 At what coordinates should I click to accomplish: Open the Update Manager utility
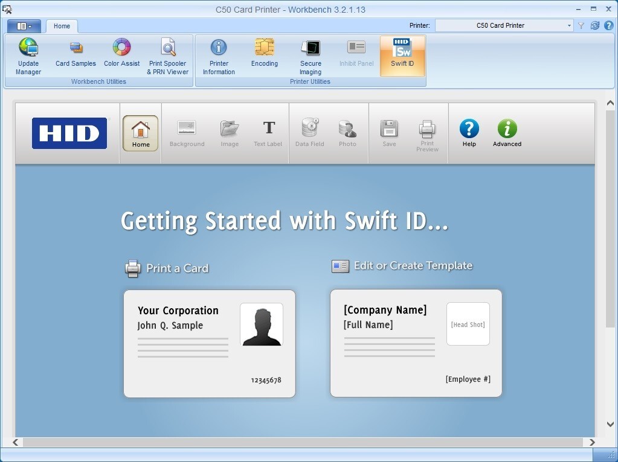(x=28, y=56)
